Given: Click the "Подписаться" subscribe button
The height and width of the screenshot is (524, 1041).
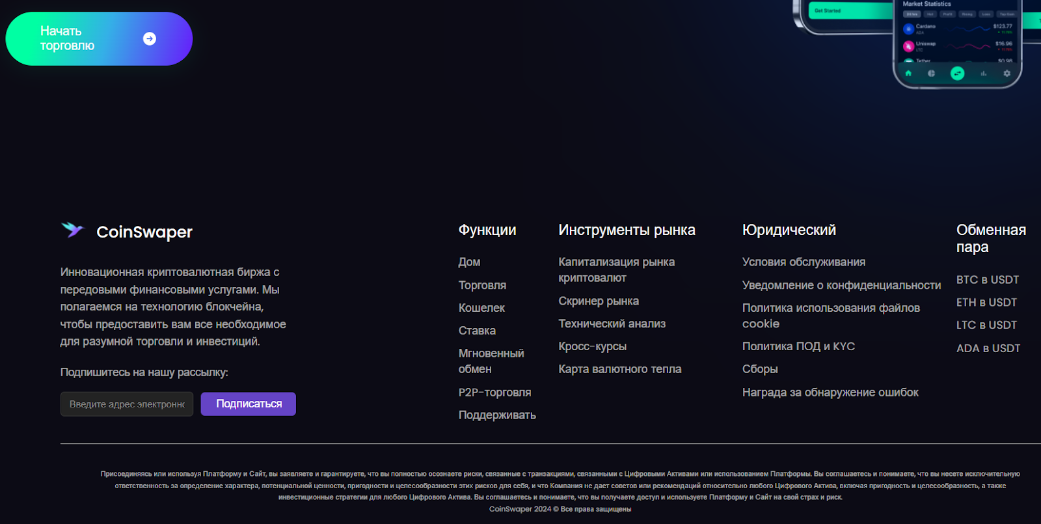Looking at the screenshot, I should coord(249,404).
